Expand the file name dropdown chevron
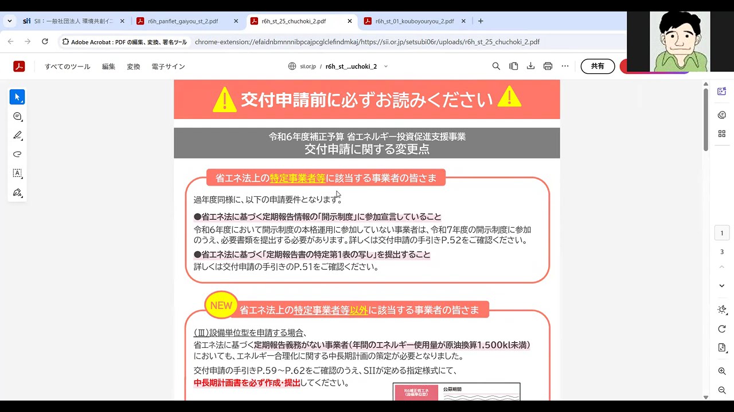This screenshot has height=412, width=734. click(x=385, y=66)
